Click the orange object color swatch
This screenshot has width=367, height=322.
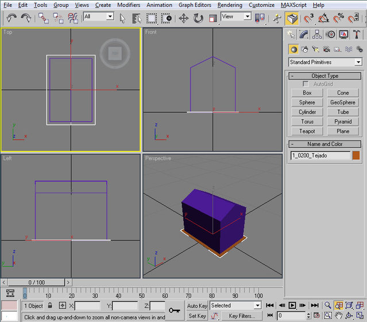356,155
